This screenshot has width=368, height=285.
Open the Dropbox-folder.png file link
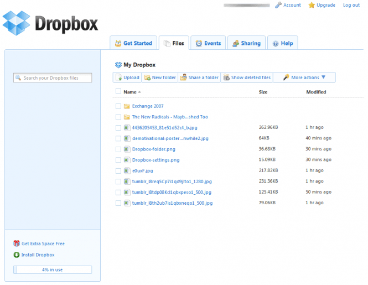154,149
